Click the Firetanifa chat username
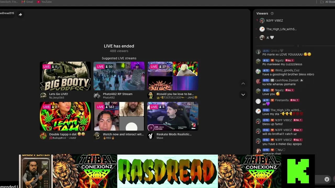 pos(282,100)
